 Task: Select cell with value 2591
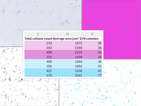click(x=68, y=75)
